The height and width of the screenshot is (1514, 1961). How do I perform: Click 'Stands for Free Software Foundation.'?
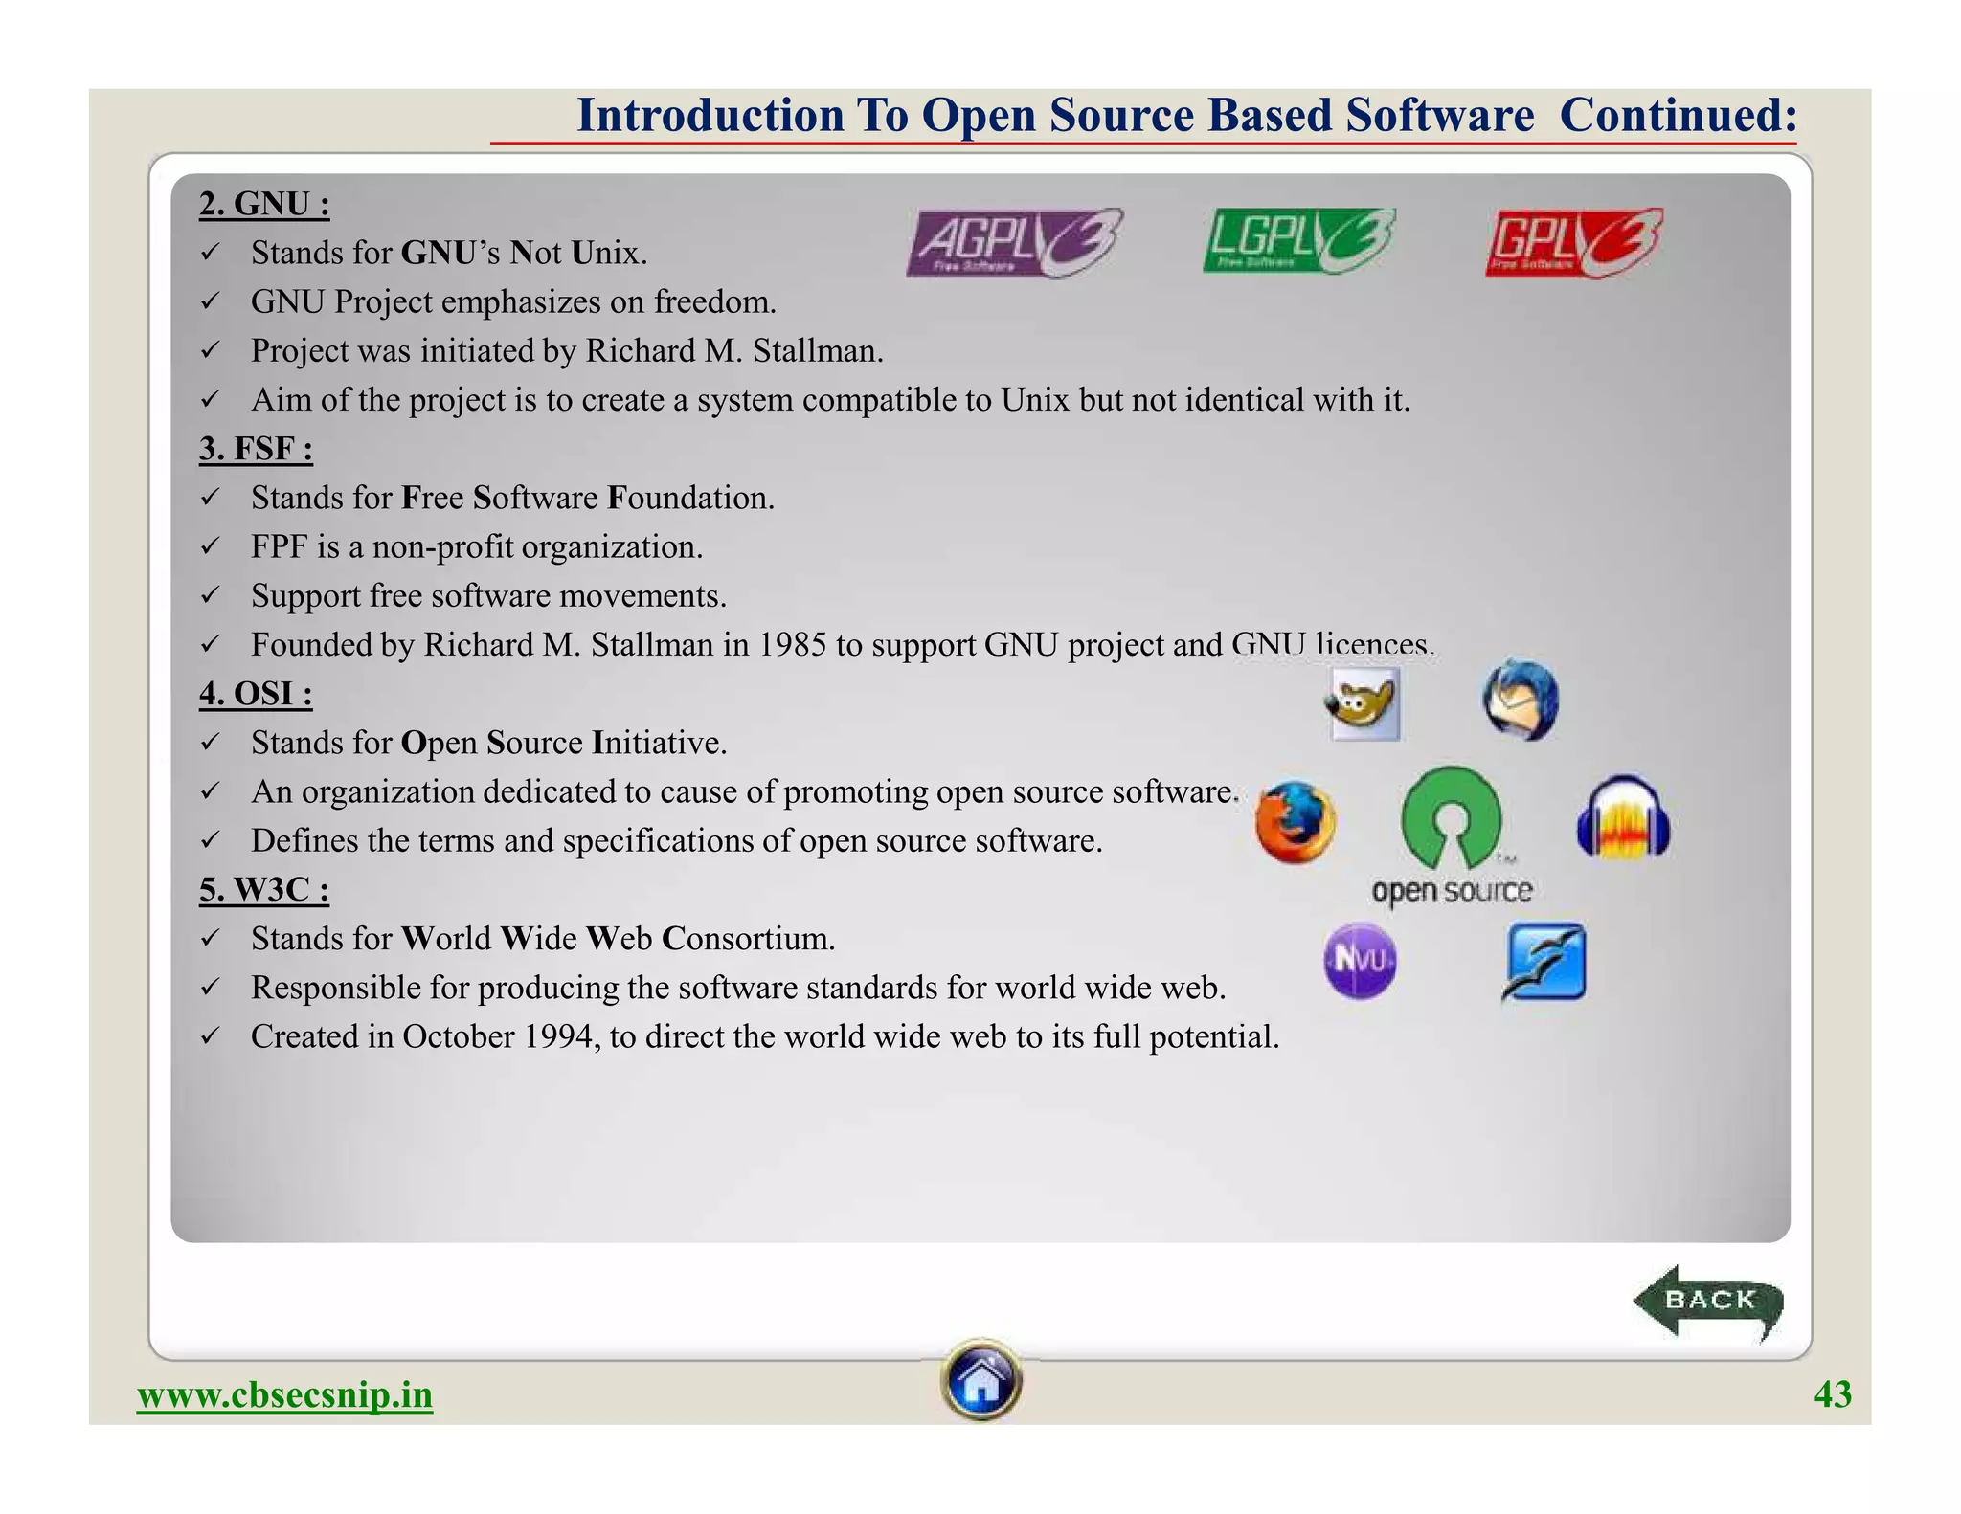coord(512,498)
